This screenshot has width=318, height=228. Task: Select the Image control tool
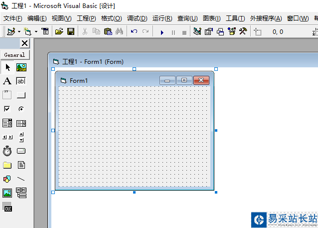click(x=7, y=193)
